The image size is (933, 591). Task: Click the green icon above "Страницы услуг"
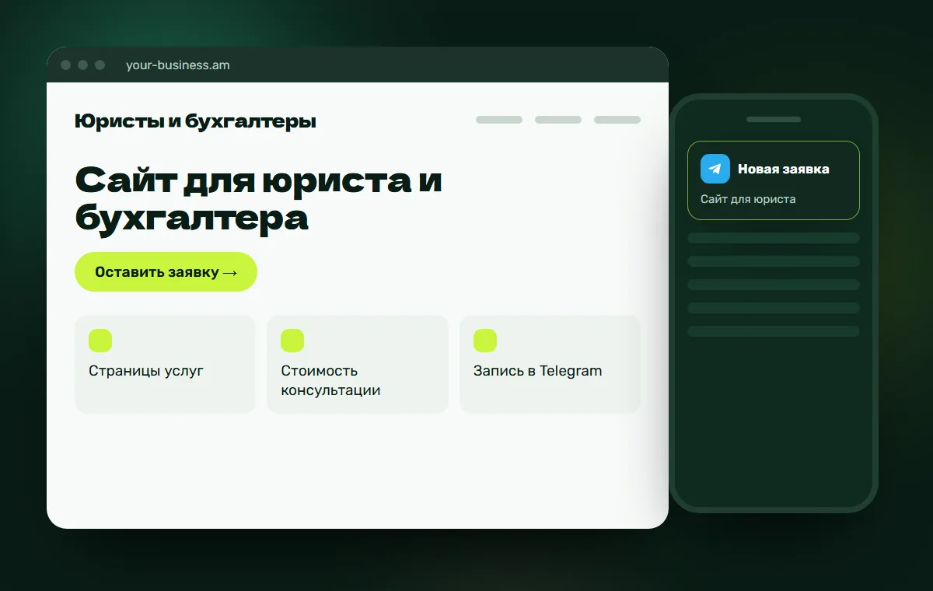coord(100,341)
